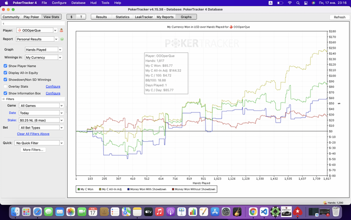
Task: Open the Database menu
Action: pyautogui.click(x=78, y=3)
